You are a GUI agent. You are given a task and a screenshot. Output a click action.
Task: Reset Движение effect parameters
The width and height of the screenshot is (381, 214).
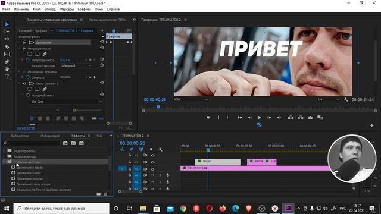pyautogui.click(x=102, y=42)
